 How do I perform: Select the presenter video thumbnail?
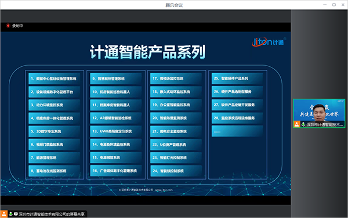point(319,113)
